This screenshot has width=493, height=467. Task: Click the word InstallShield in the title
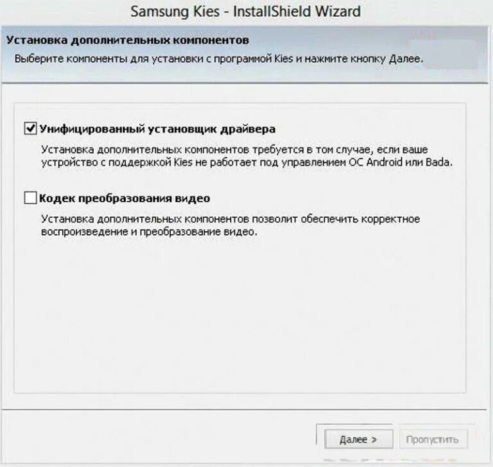pyautogui.click(x=272, y=12)
